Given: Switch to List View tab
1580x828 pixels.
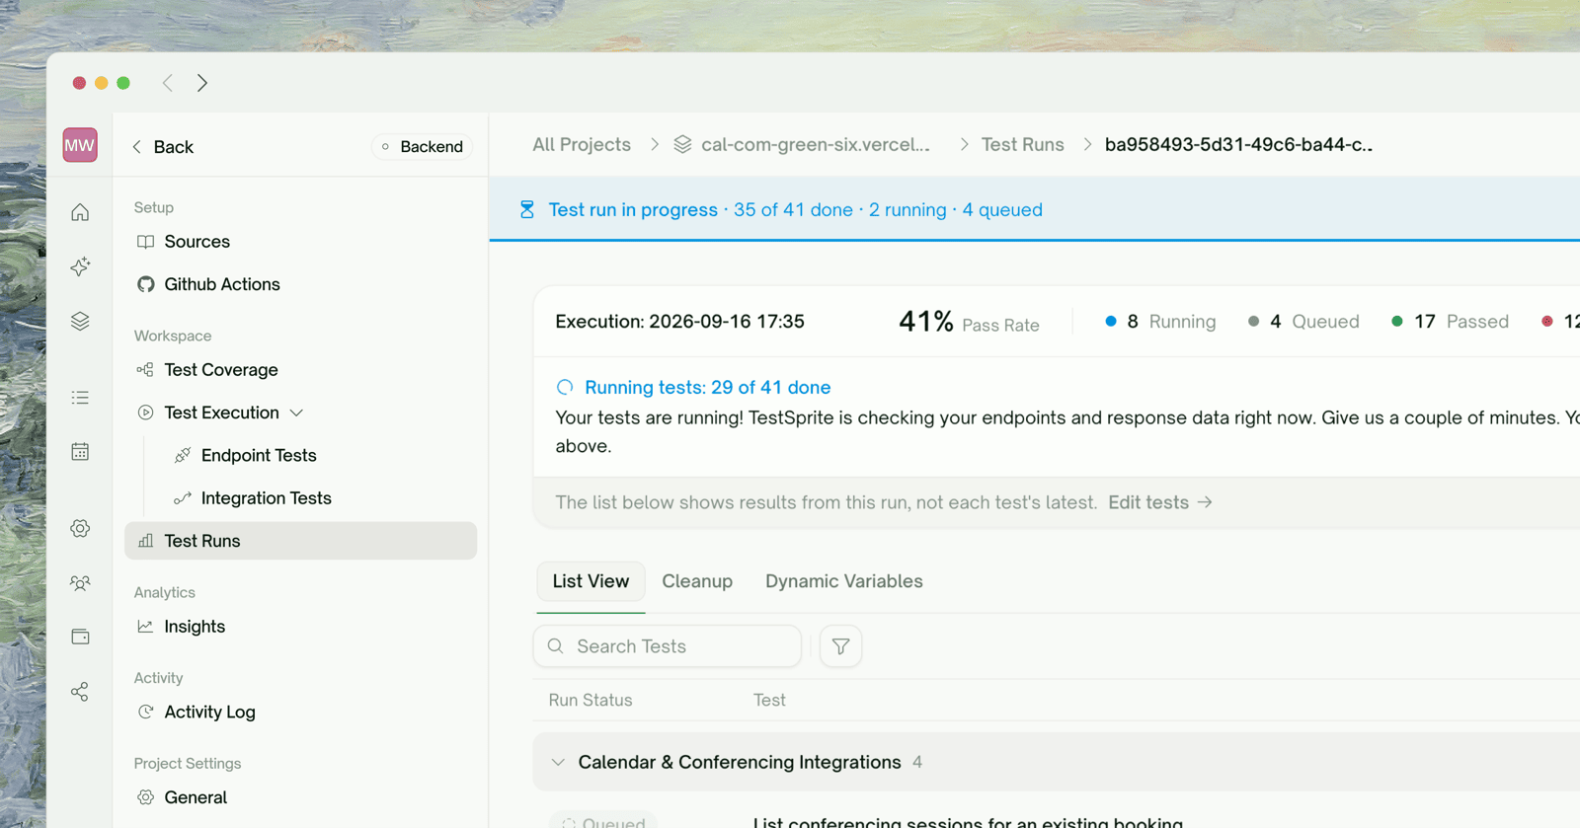Looking at the screenshot, I should pyautogui.click(x=591, y=581).
